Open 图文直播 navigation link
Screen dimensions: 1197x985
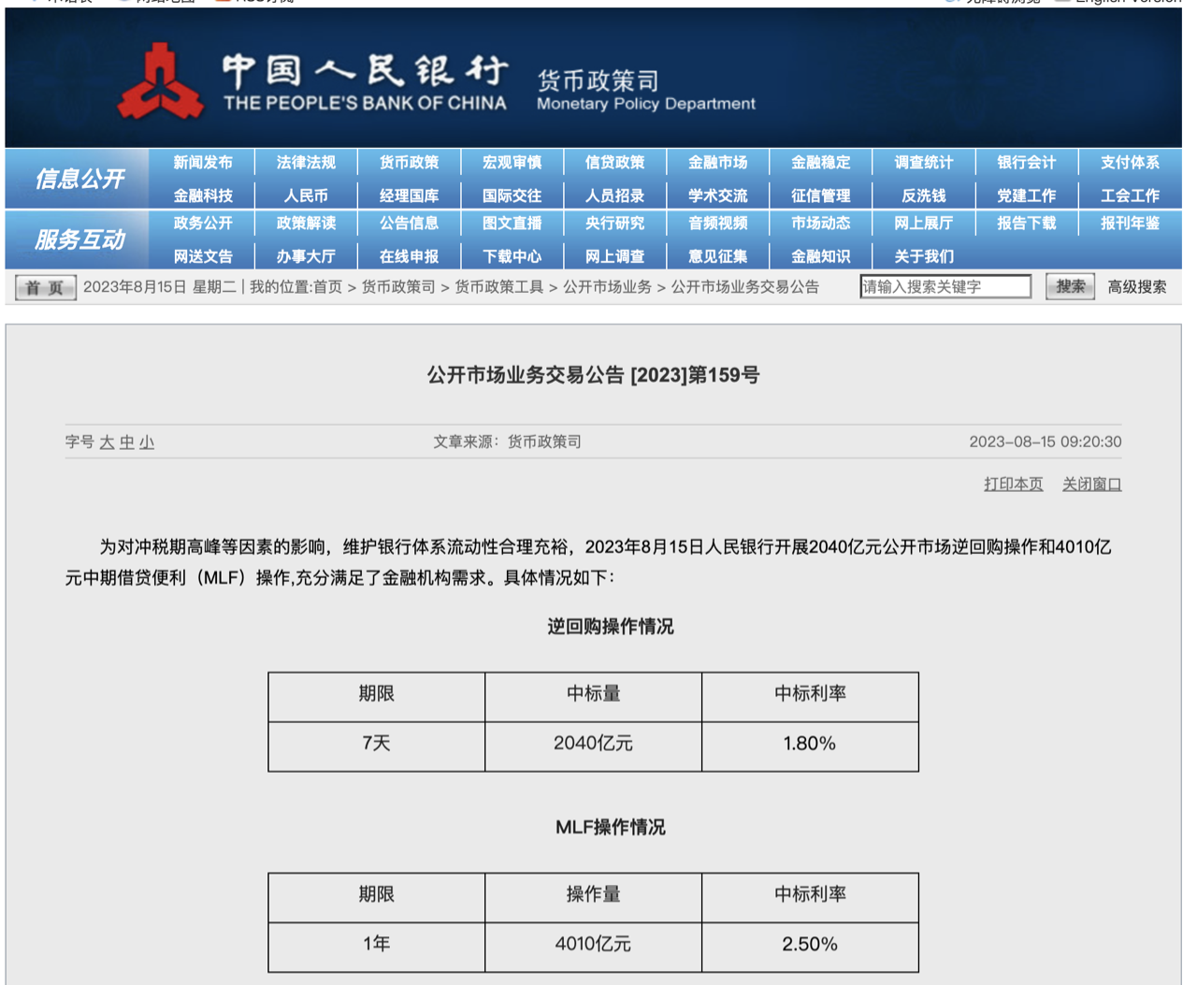pyautogui.click(x=512, y=224)
